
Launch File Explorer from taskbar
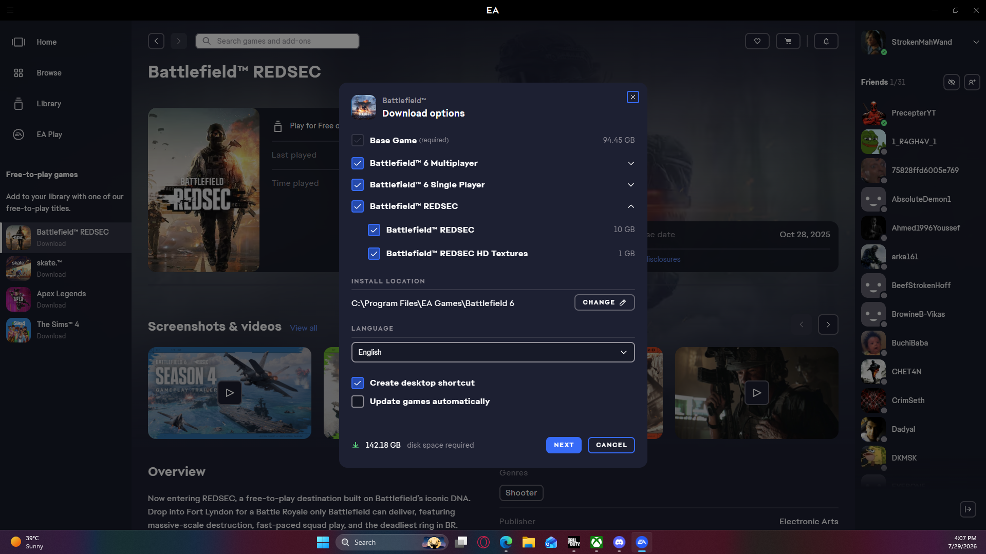(x=529, y=542)
